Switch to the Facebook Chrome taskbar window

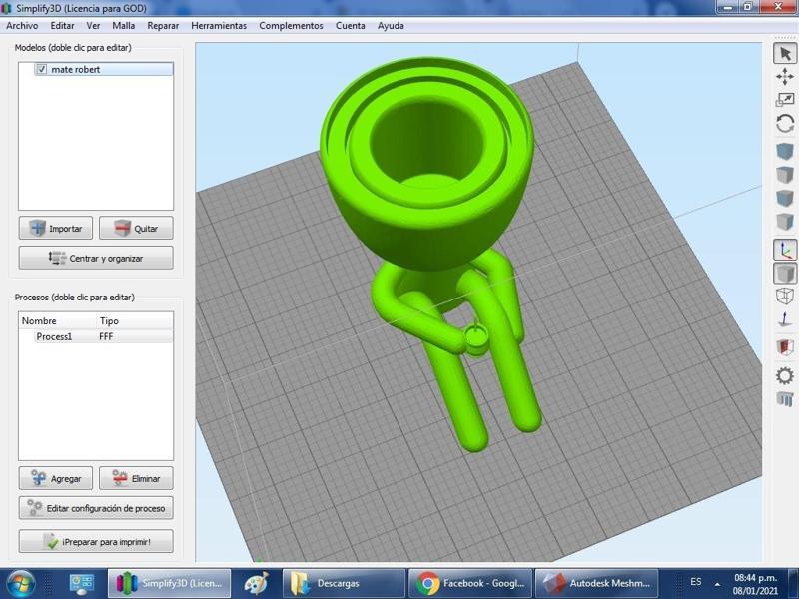pyautogui.click(x=470, y=583)
